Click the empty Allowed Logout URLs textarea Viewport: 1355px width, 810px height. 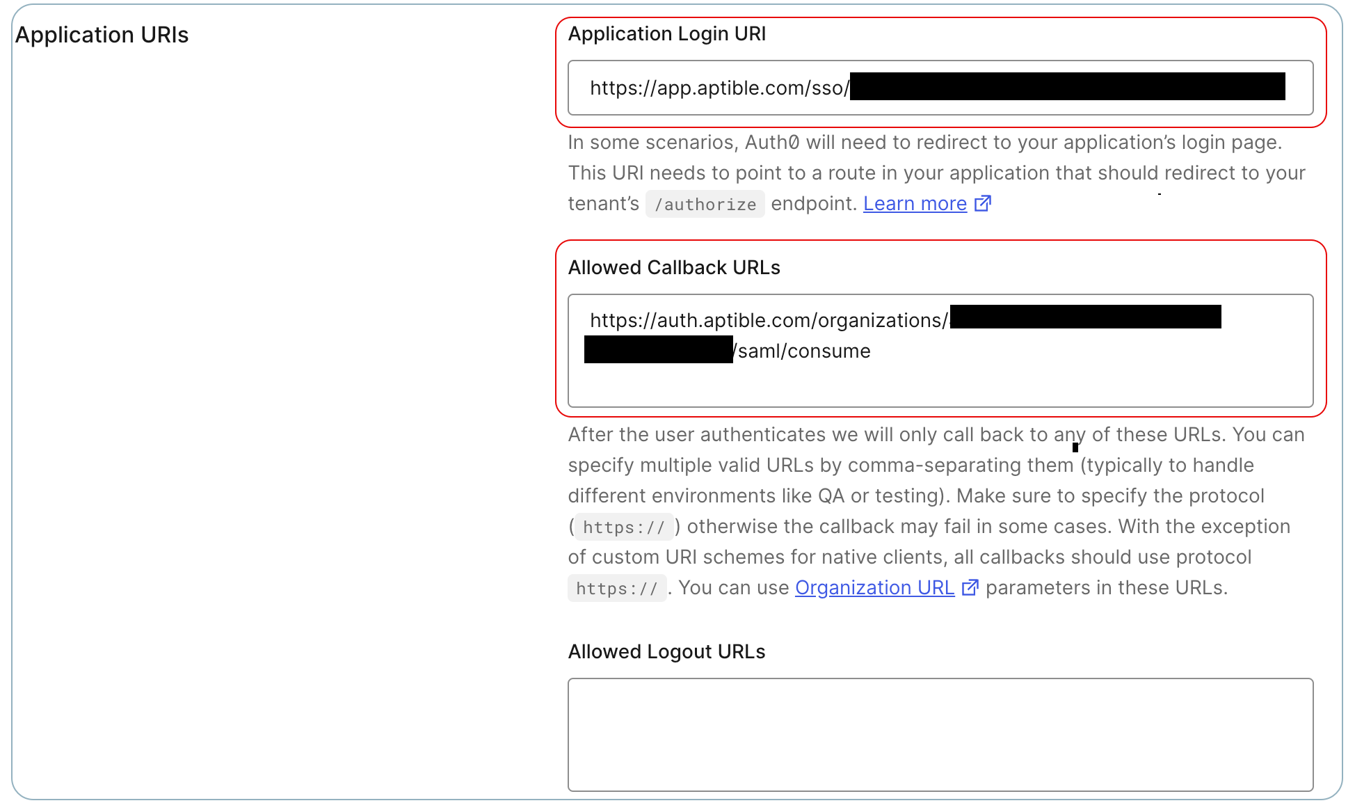tap(940, 734)
